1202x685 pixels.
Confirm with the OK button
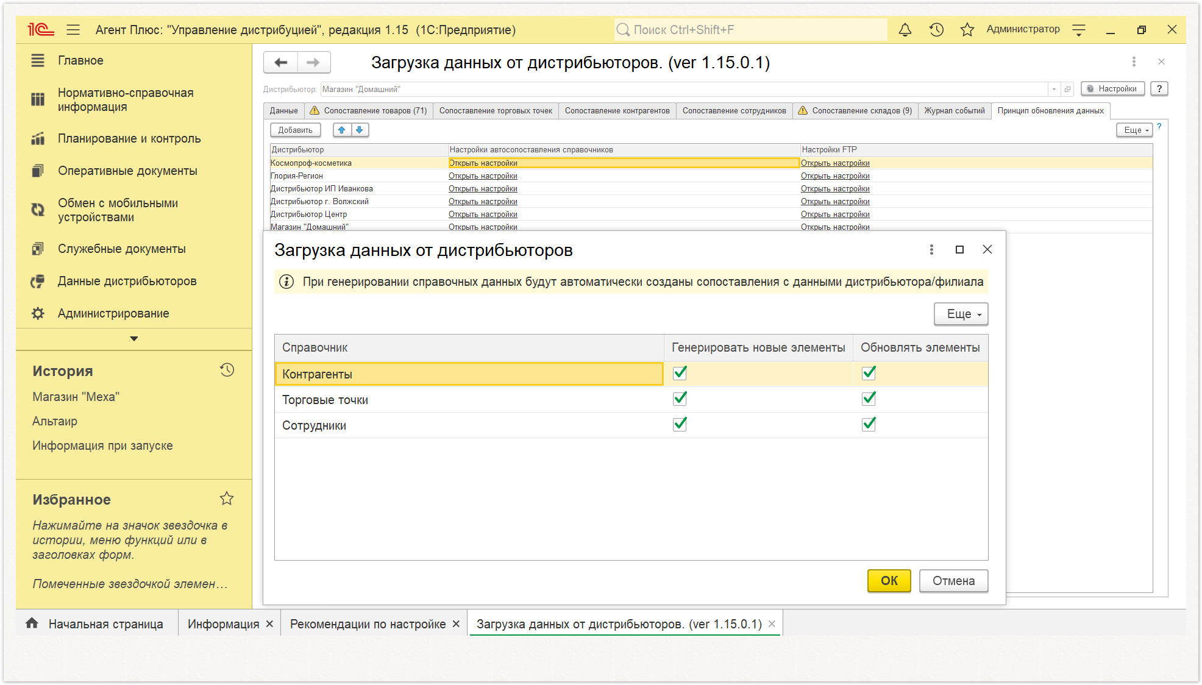[x=889, y=580]
